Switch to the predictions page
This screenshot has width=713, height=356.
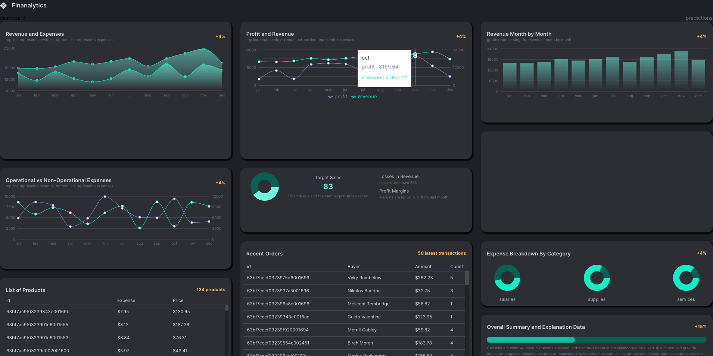699,18
